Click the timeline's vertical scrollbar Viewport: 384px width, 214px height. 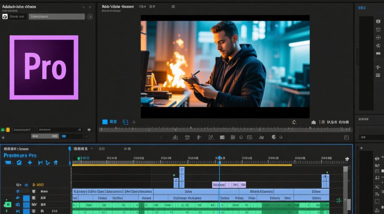point(346,190)
